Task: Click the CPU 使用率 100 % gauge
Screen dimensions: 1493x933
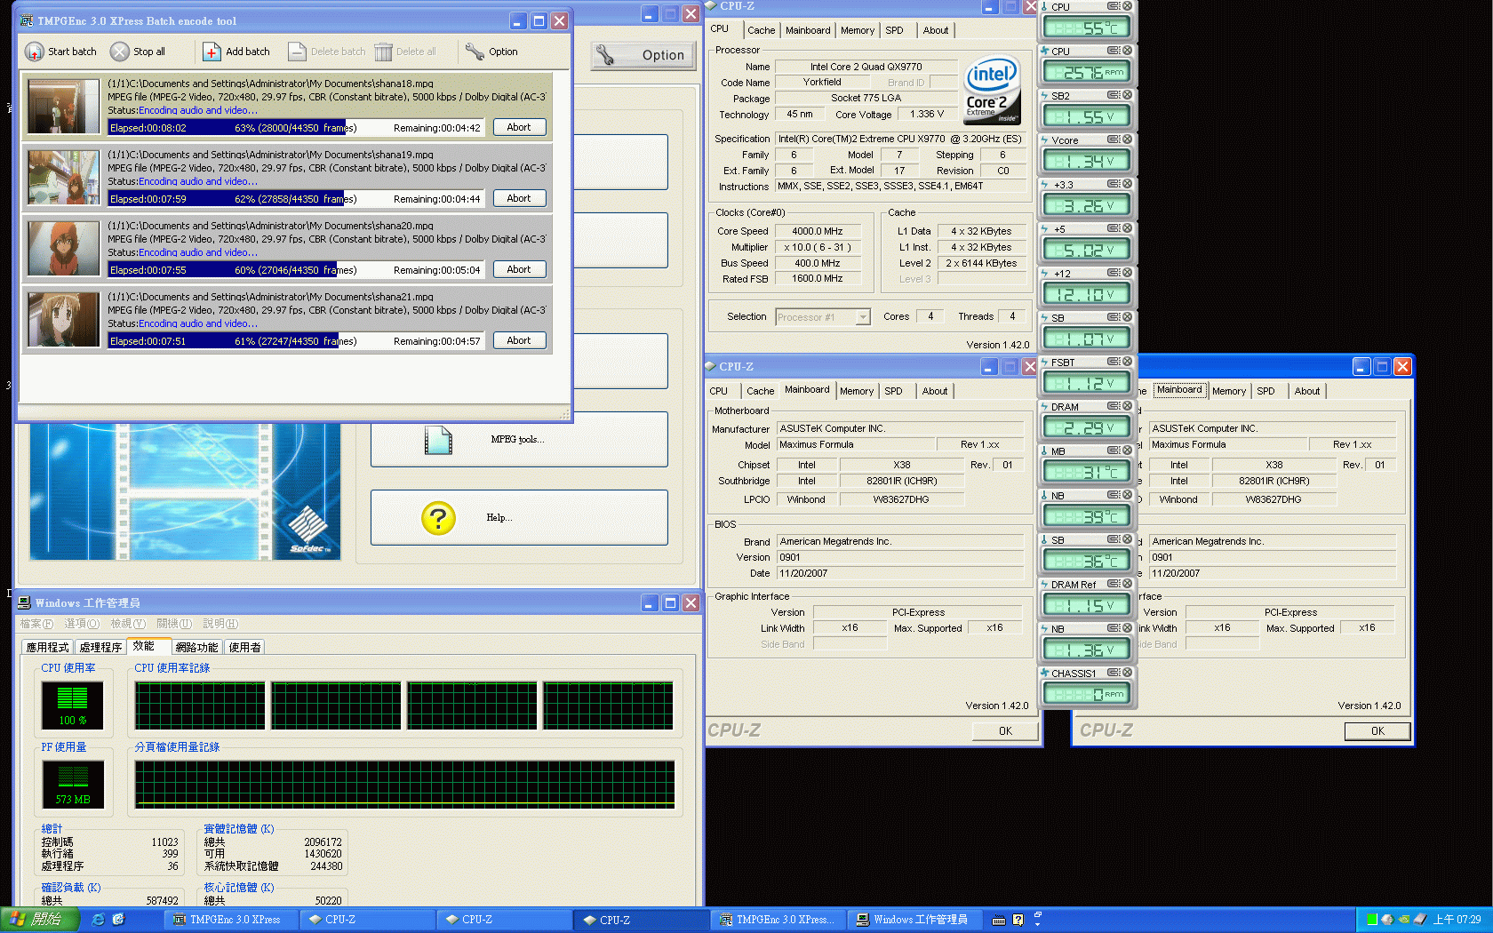Action: 73,705
